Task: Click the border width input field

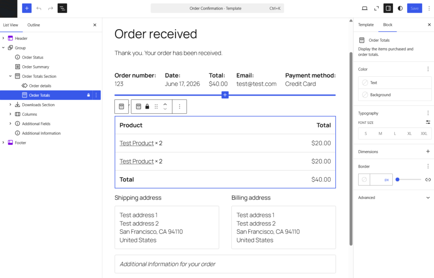Action: (376, 180)
